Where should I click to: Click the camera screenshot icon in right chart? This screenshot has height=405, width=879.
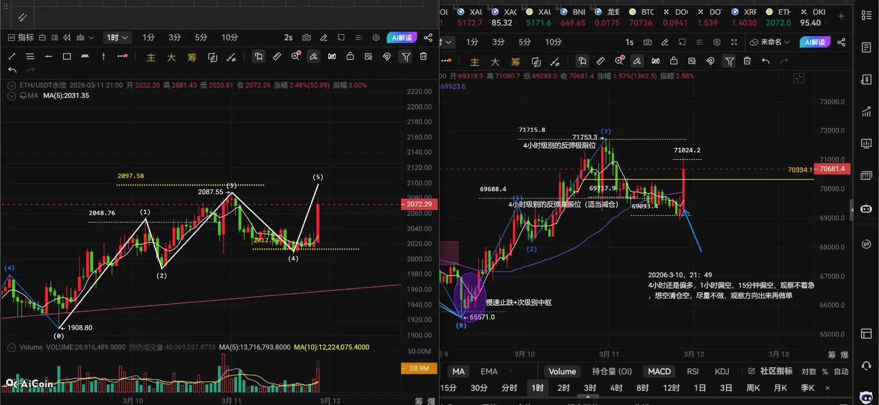pyautogui.click(x=647, y=42)
